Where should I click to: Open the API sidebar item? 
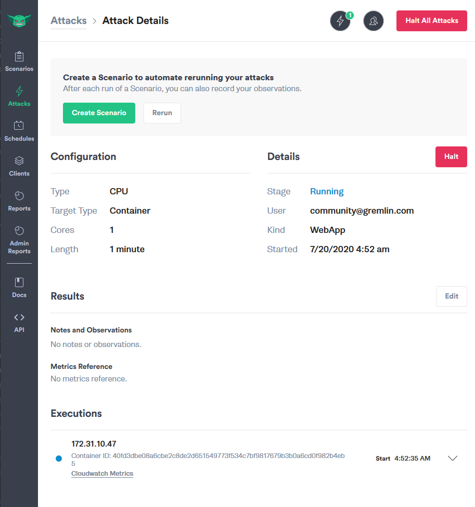pos(19,323)
